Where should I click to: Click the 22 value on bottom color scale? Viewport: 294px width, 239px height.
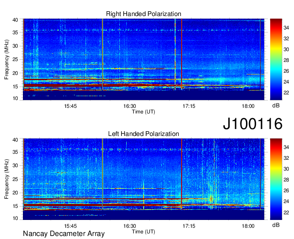coord(286,212)
